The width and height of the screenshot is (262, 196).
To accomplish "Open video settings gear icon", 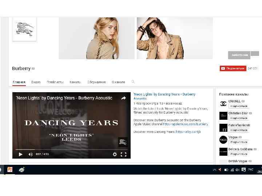I will click(115, 154).
